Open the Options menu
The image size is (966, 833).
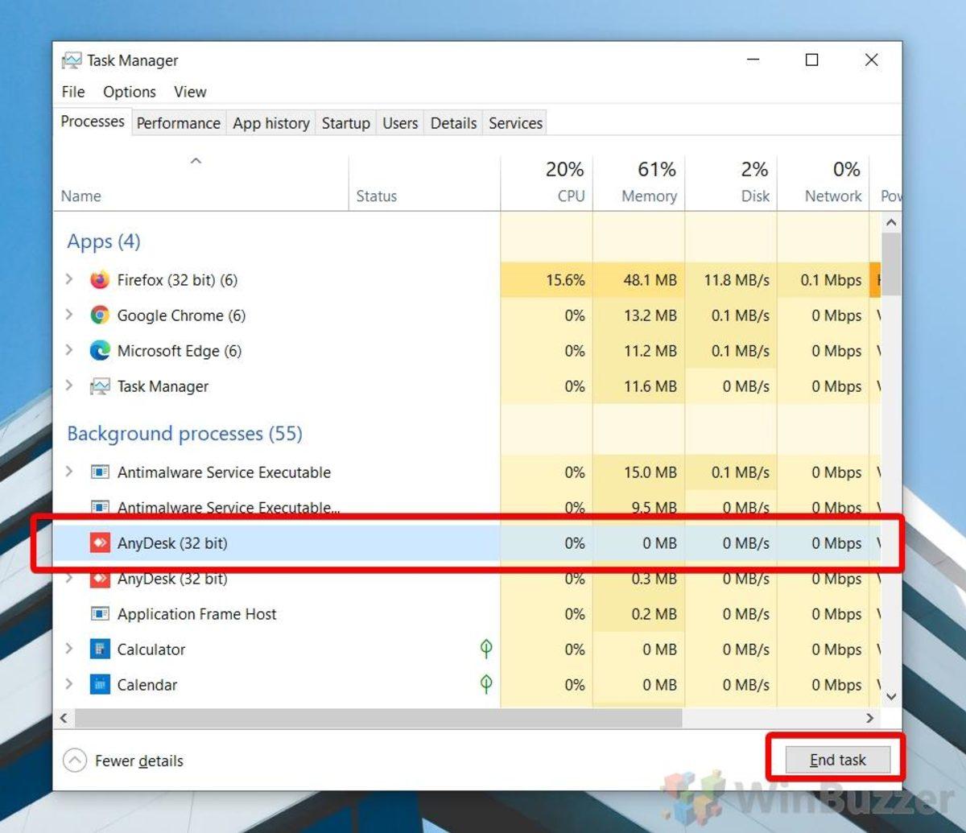[129, 92]
